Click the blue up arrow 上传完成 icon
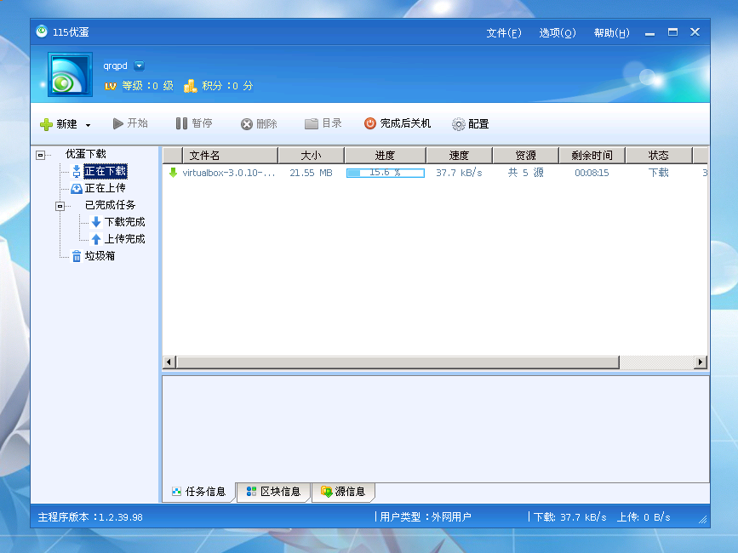This screenshot has height=553, width=738. 96,239
